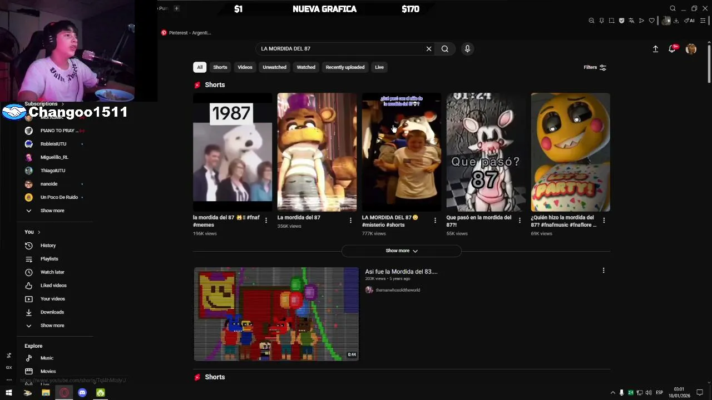This screenshot has height=400, width=712.
Task: Open 'Asi fue la Mordida del 83....' title
Action: 401,272
